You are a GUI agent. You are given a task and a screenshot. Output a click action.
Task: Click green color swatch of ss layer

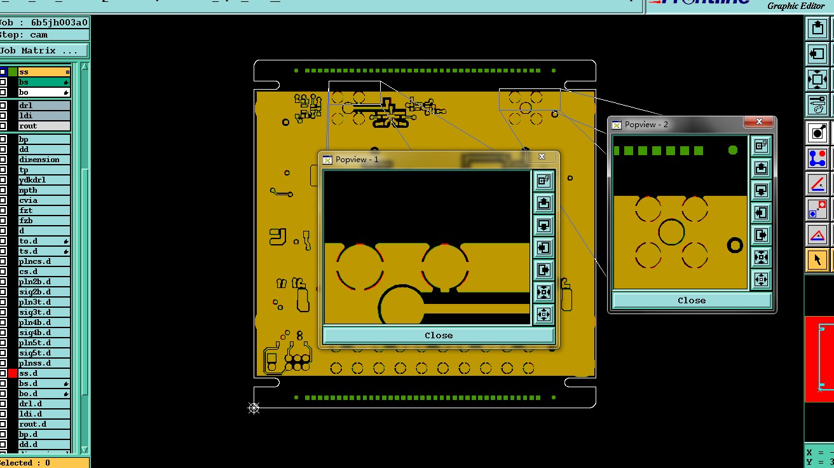[13, 72]
